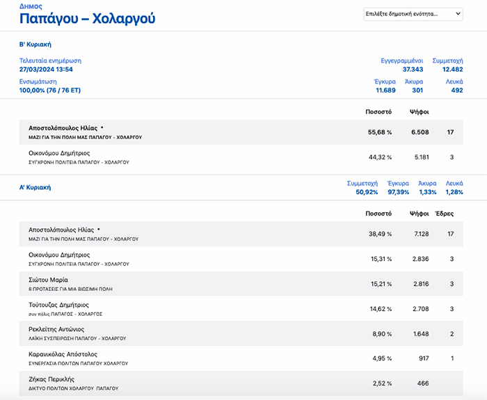487x400 pixels.
Task: Click the 'ΔΗΜΟΣ' label above the title
Action: click(x=30, y=5)
